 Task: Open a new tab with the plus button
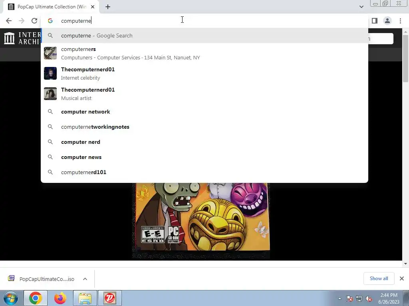108,7
